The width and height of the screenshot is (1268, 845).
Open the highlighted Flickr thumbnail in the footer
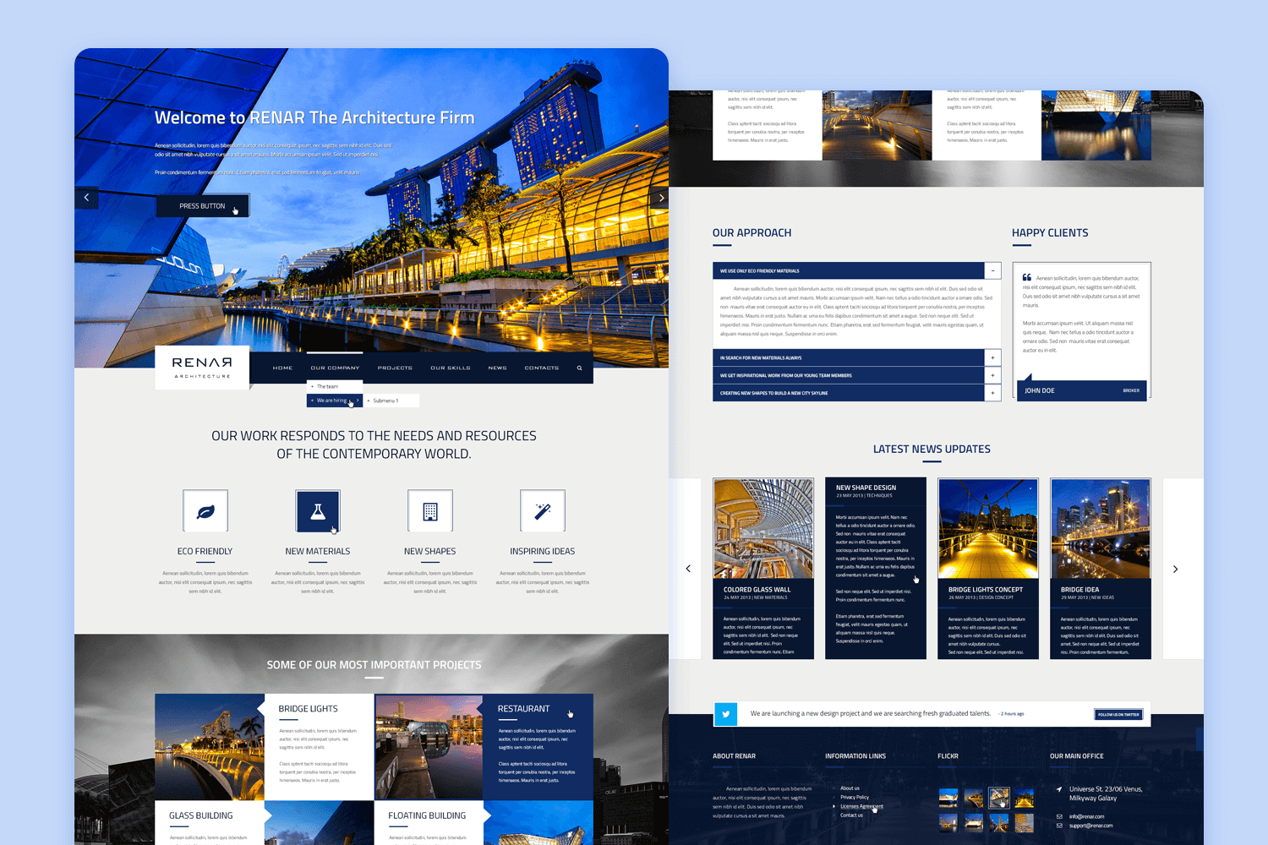coord(999,798)
